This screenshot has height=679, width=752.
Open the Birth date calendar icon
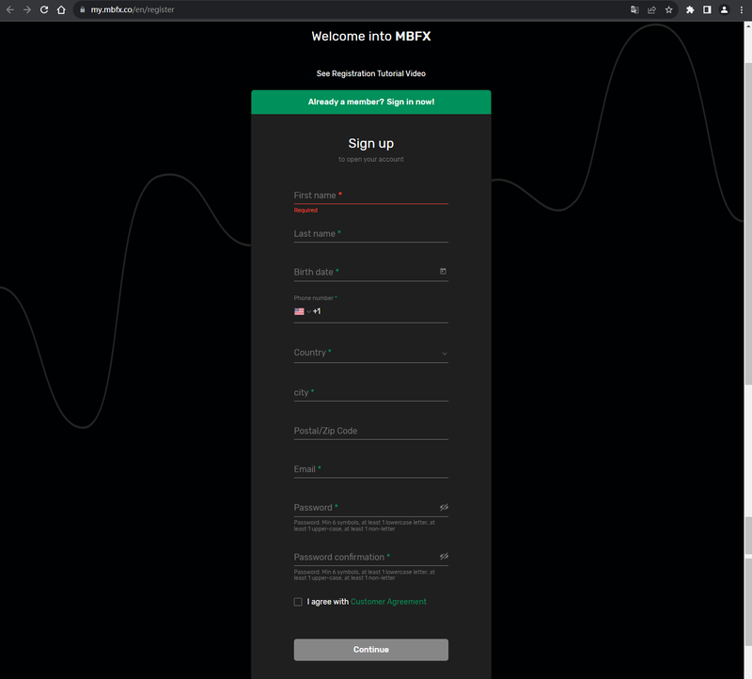pos(443,272)
